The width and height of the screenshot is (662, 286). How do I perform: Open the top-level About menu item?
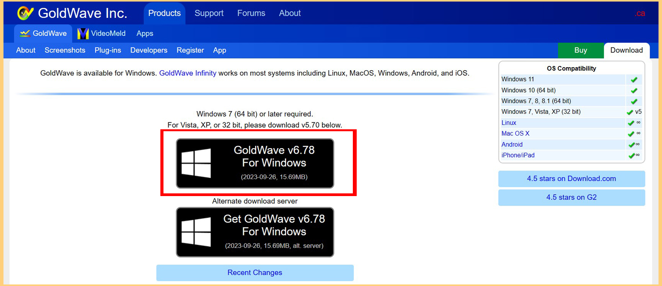[290, 13]
